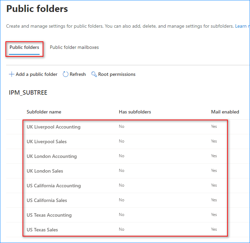250x243 pixels.
Task: Select the US Texas Sales folder
Action: pyautogui.click(x=42, y=230)
